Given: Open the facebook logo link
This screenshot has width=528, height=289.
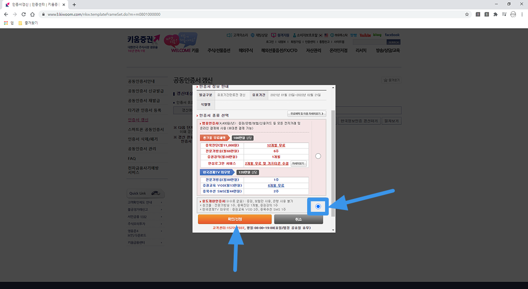Looking at the screenshot, I should click(392, 35).
